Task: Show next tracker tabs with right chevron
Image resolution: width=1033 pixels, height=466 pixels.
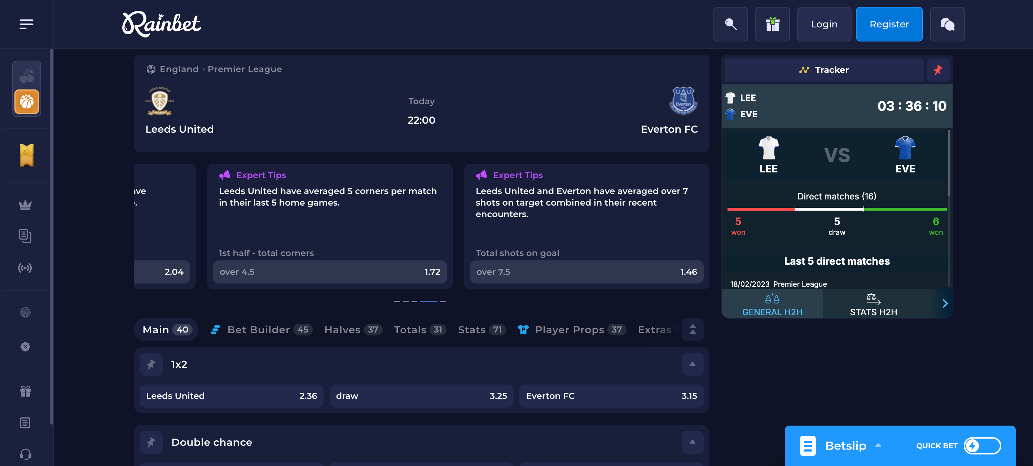Action: (945, 303)
